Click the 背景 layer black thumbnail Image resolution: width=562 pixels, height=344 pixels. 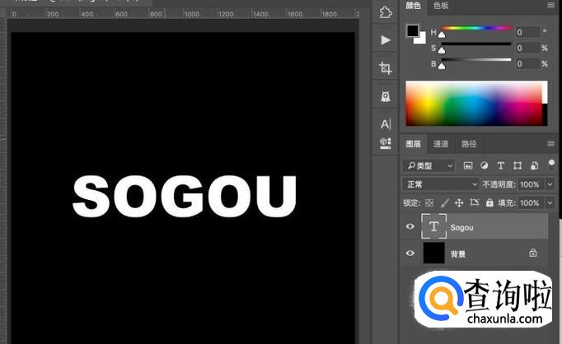(433, 253)
